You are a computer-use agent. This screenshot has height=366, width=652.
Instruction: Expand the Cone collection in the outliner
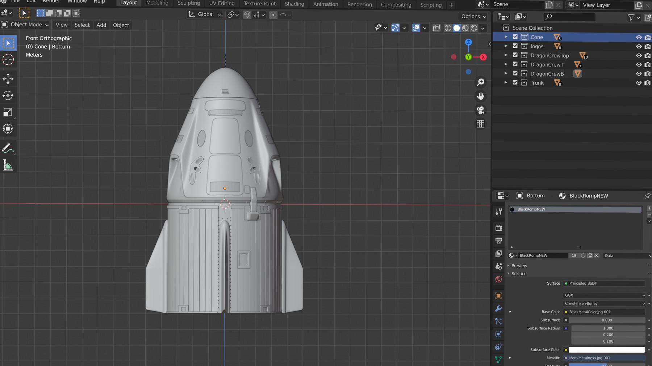pos(506,37)
